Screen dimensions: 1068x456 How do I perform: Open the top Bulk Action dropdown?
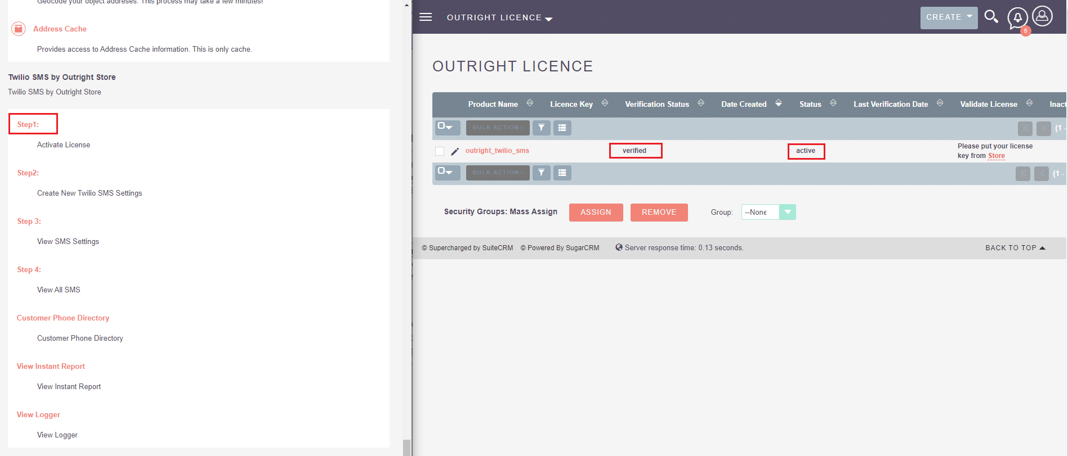tap(498, 128)
